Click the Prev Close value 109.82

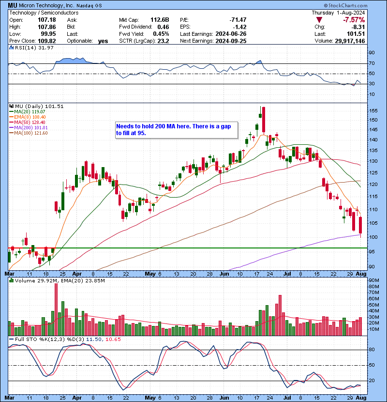point(46,41)
